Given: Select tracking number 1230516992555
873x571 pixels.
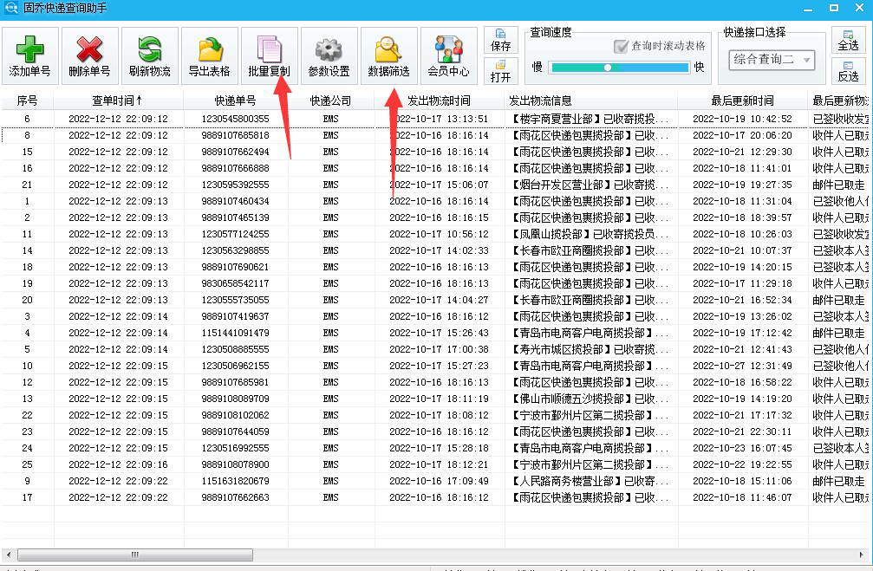Looking at the screenshot, I should [x=236, y=448].
